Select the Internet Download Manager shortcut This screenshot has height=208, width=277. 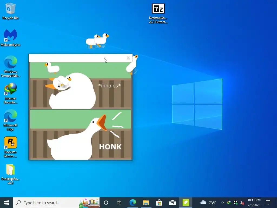coord(11,93)
